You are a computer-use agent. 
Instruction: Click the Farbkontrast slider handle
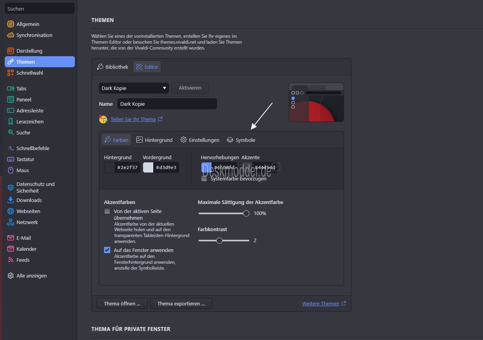pyautogui.click(x=219, y=240)
